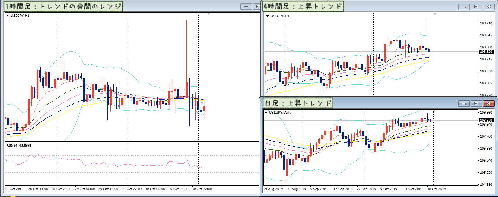Image resolution: width=498 pixels, height=197 pixels.
Task: Click the chart shift marker in H4 chart
Action: pos(435,13)
